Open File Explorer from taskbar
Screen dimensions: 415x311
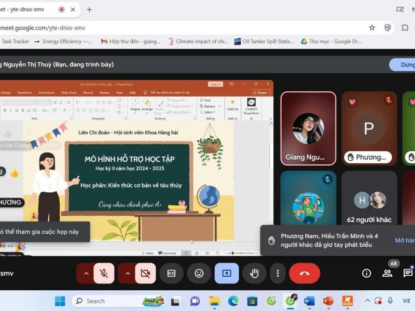tap(214, 301)
